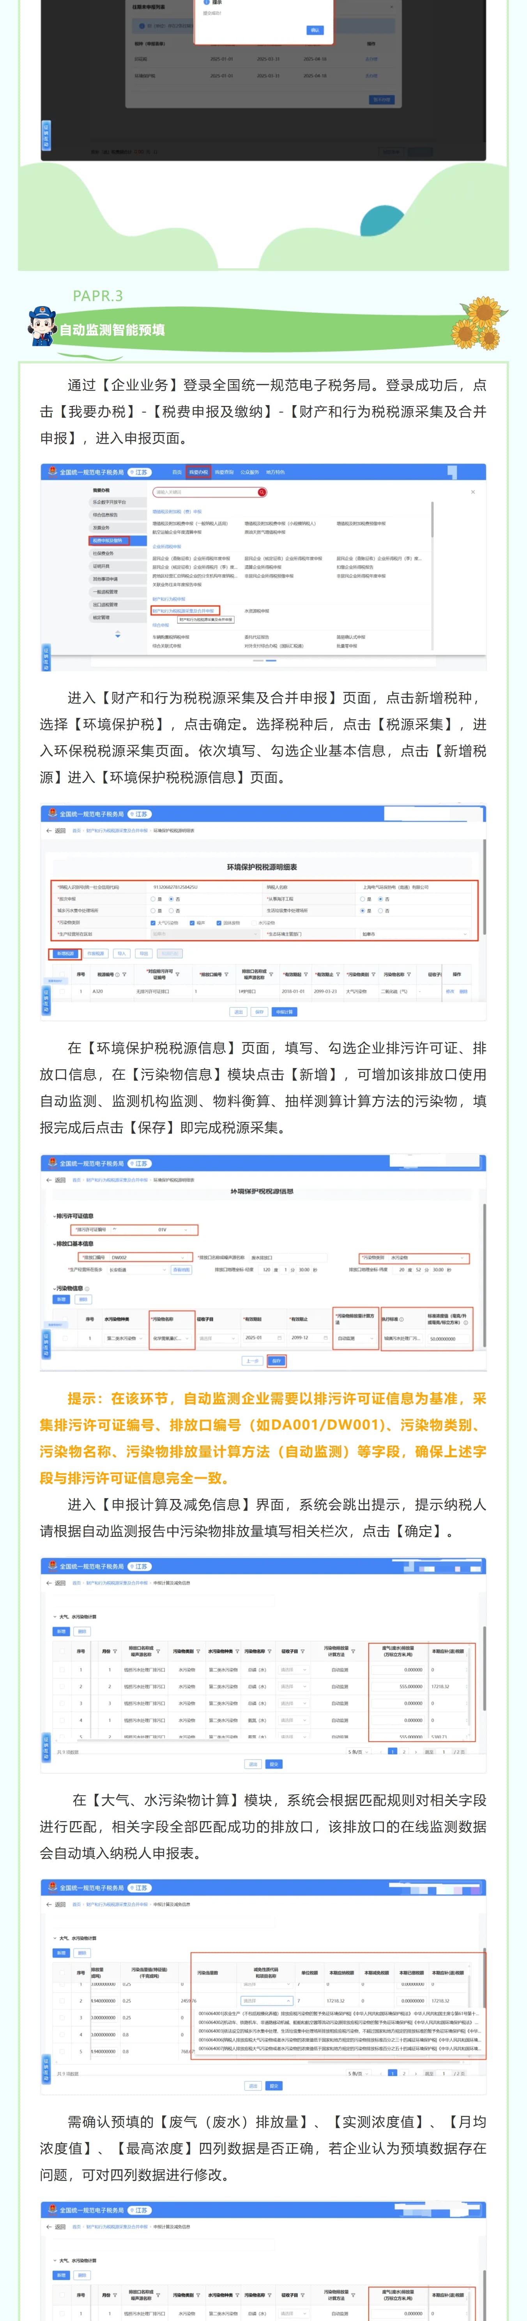Select 否 radio for 按次申报
This screenshot has width=527, height=2321.
click(171, 899)
